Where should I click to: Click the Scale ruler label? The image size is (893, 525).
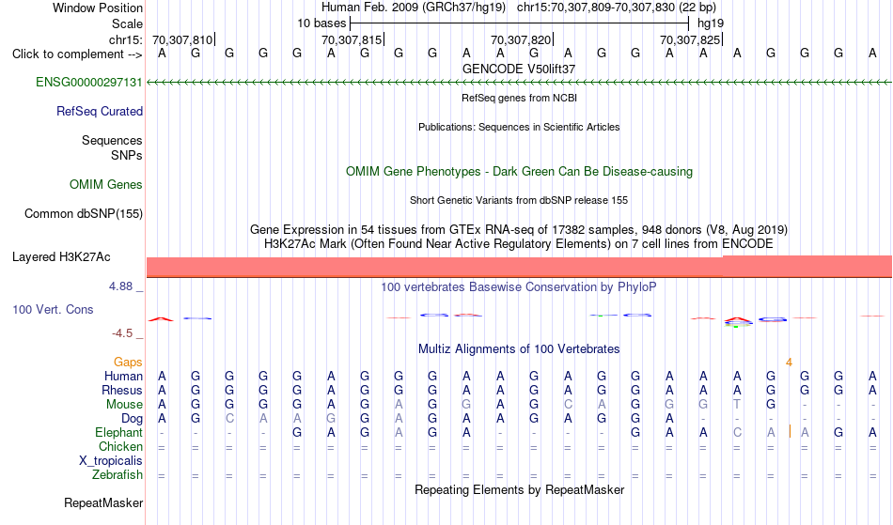pos(128,23)
